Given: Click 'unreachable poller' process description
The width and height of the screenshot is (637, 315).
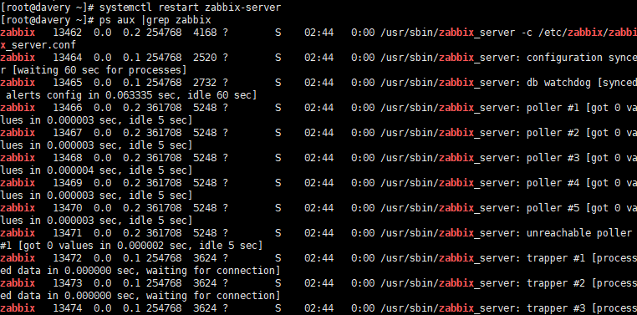Looking at the screenshot, I should pos(579,233).
